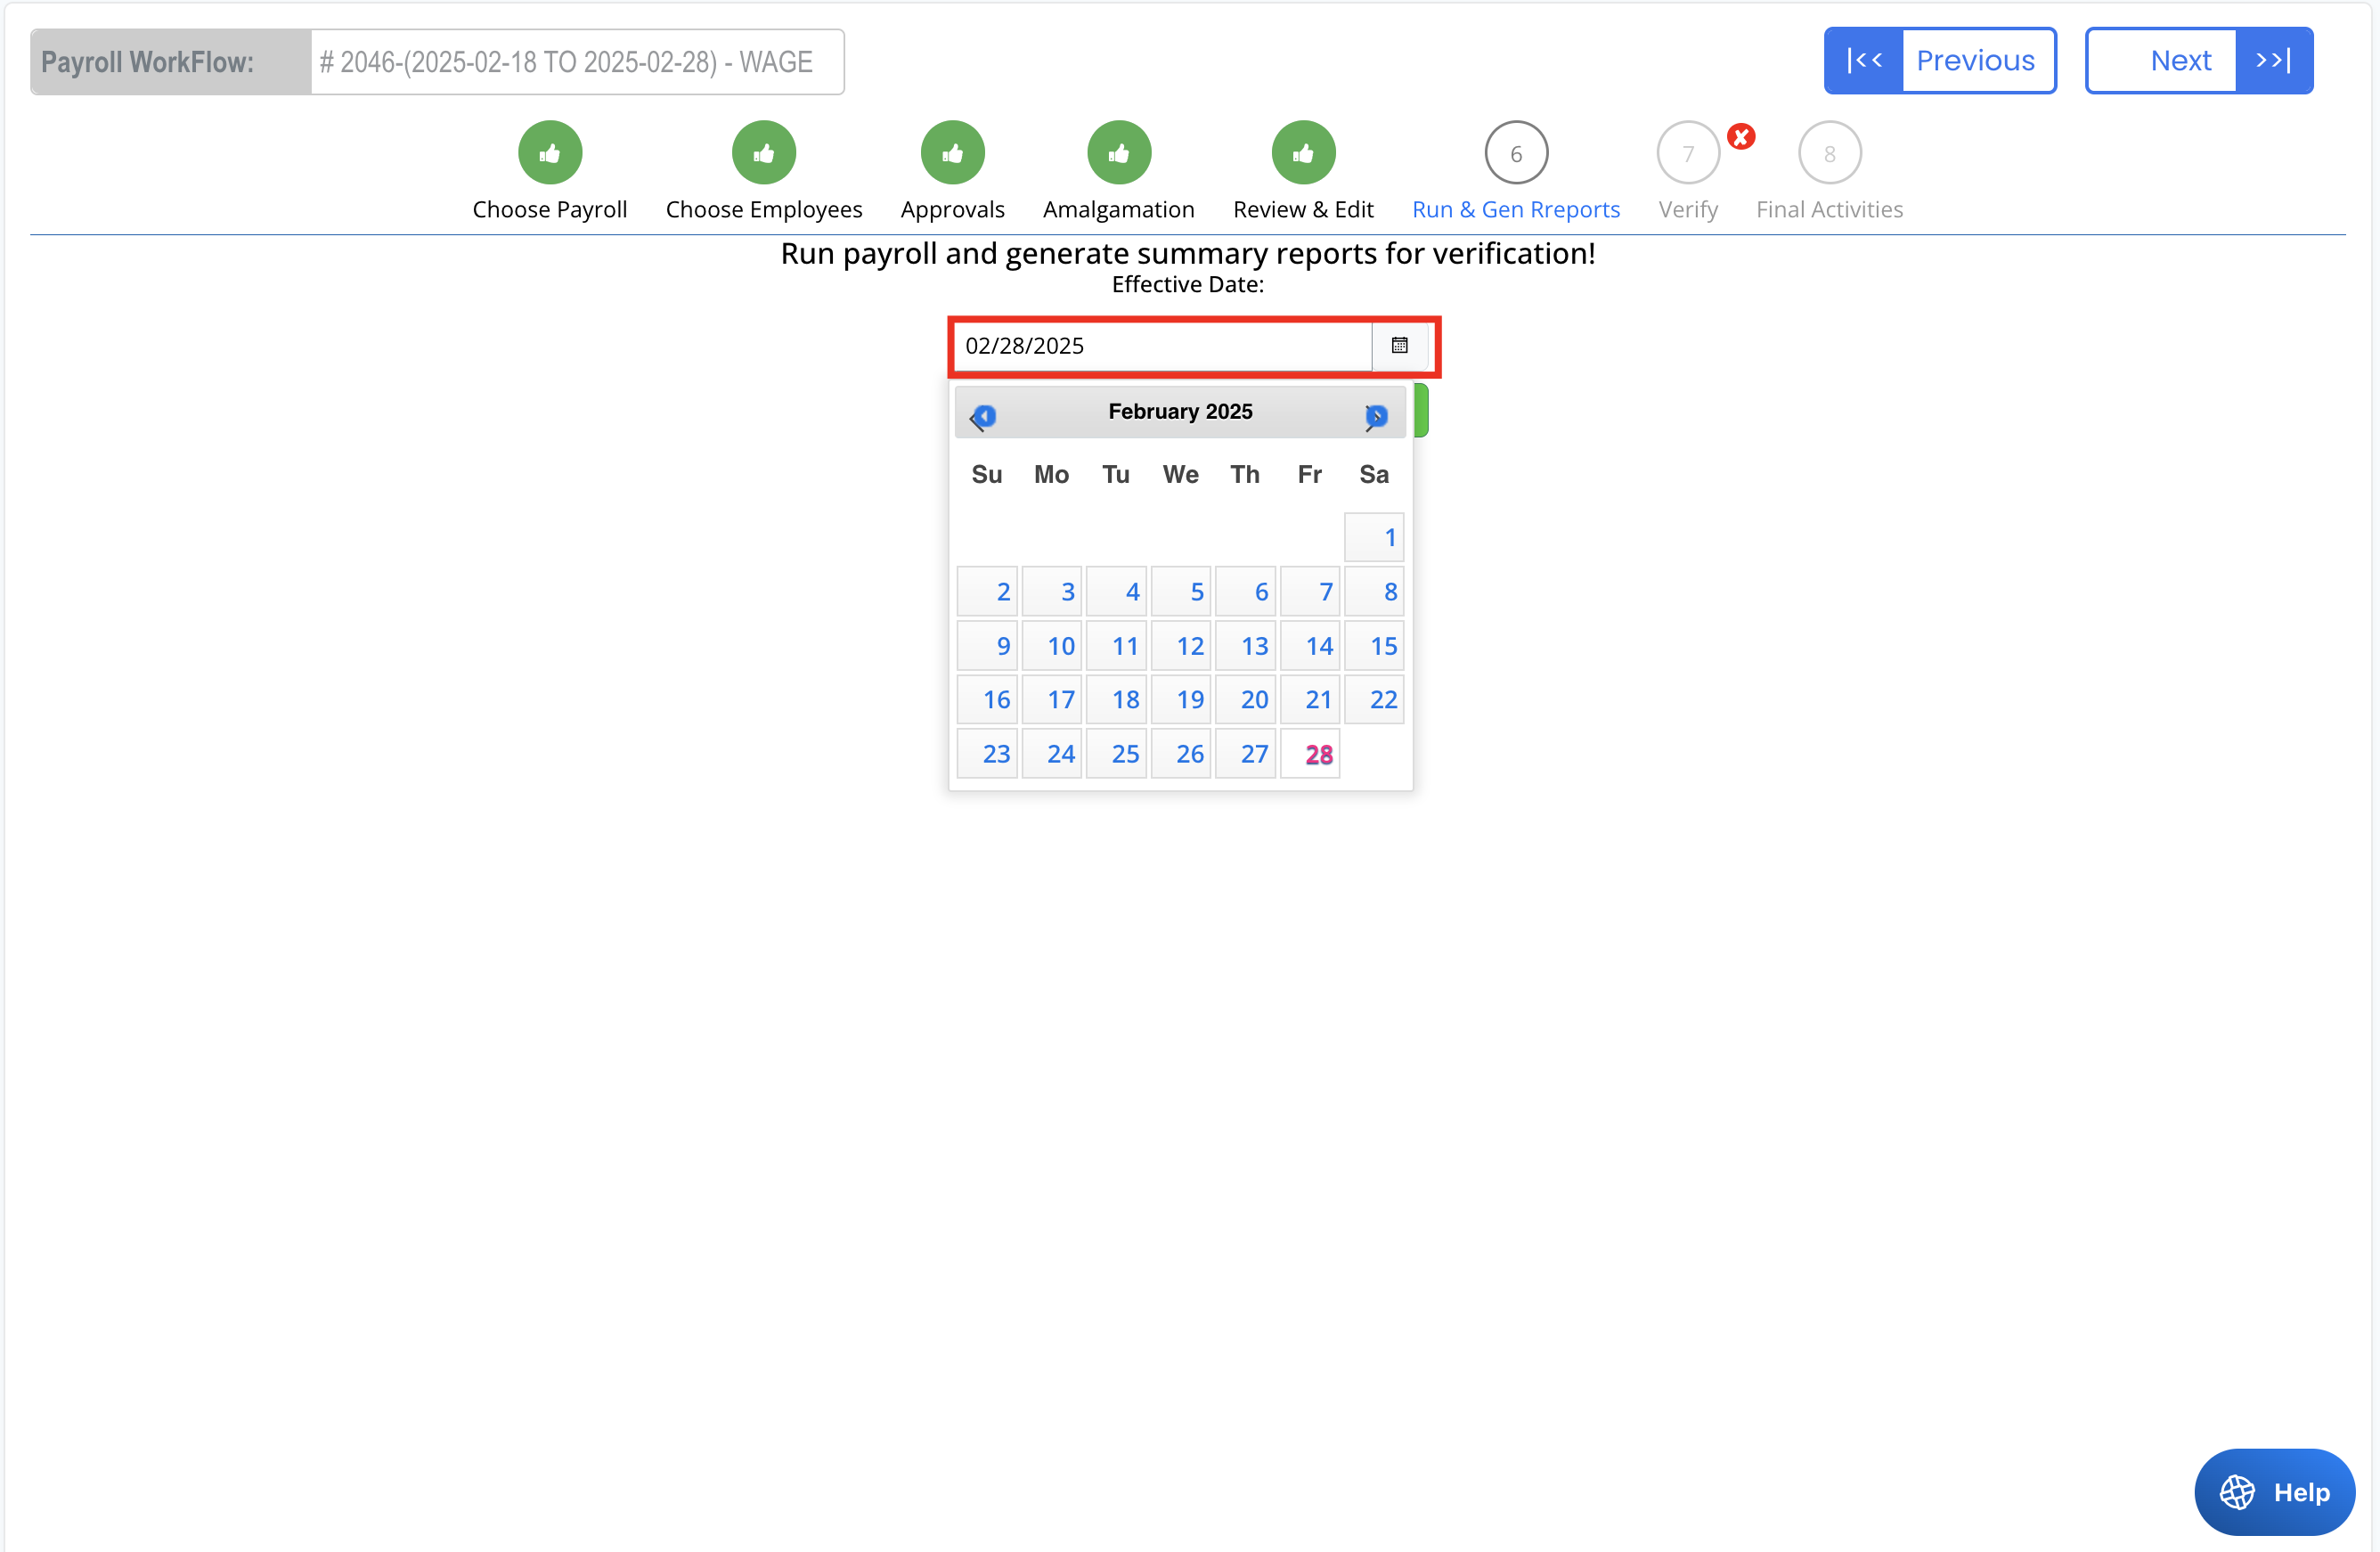Select step 6 Run & Gen Reports
The image size is (2380, 1552).
(1515, 153)
